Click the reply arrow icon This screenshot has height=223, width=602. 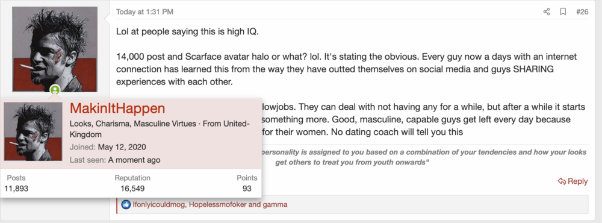click(x=562, y=181)
